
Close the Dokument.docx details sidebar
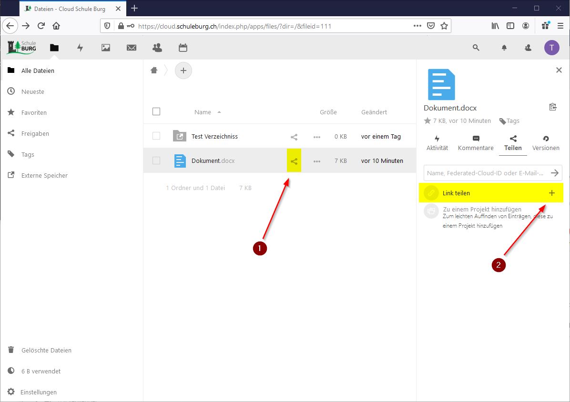click(x=559, y=70)
